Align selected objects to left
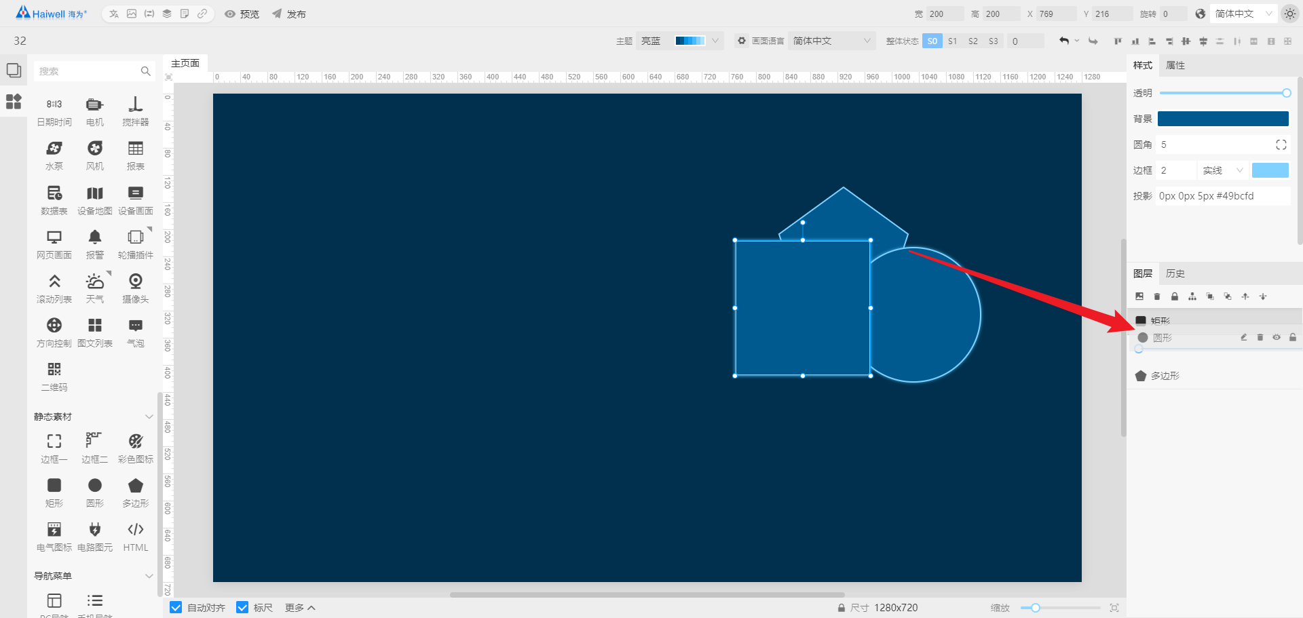This screenshot has height=618, width=1303. [x=1152, y=41]
